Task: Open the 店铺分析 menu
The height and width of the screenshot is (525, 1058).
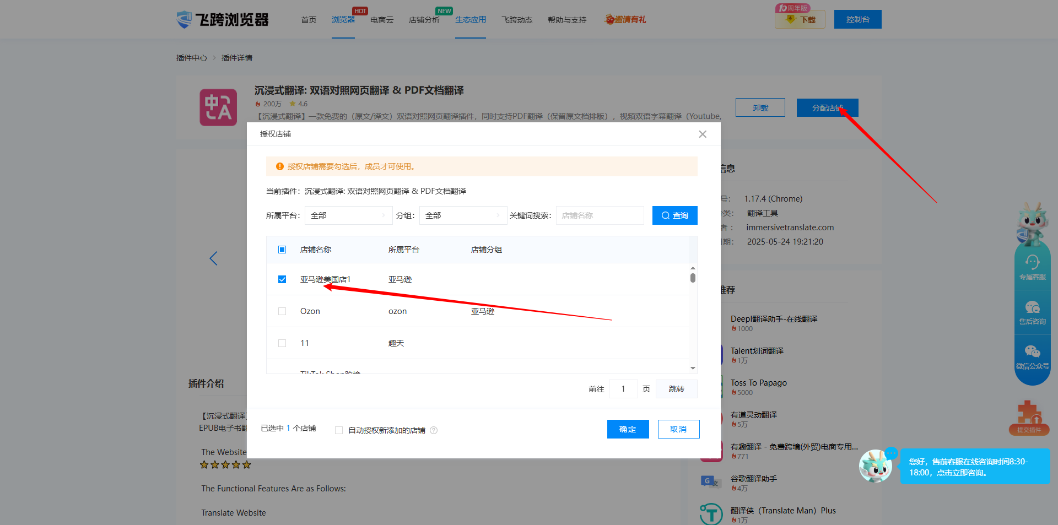Action: (x=424, y=20)
